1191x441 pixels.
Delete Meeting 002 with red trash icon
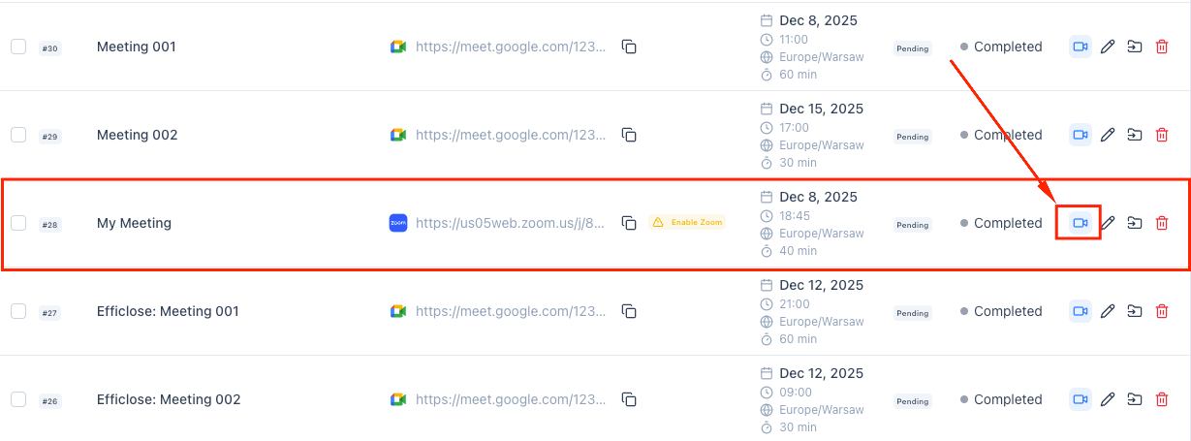click(1162, 135)
